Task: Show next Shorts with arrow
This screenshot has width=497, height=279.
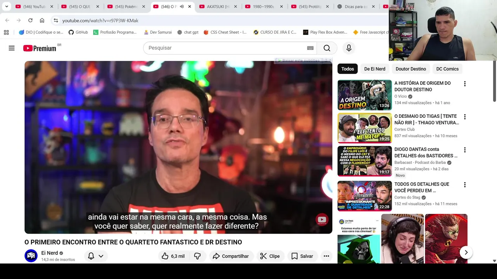Action: tap(466, 252)
